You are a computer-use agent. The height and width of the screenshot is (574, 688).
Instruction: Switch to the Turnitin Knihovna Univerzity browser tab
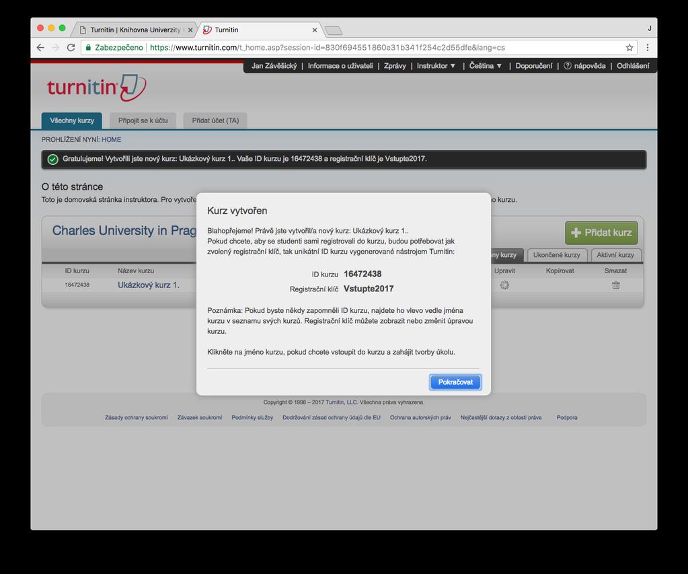click(x=135, y=30)
